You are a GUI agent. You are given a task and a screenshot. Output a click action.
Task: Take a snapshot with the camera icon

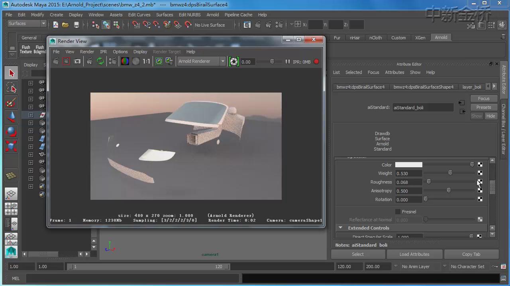77,61
